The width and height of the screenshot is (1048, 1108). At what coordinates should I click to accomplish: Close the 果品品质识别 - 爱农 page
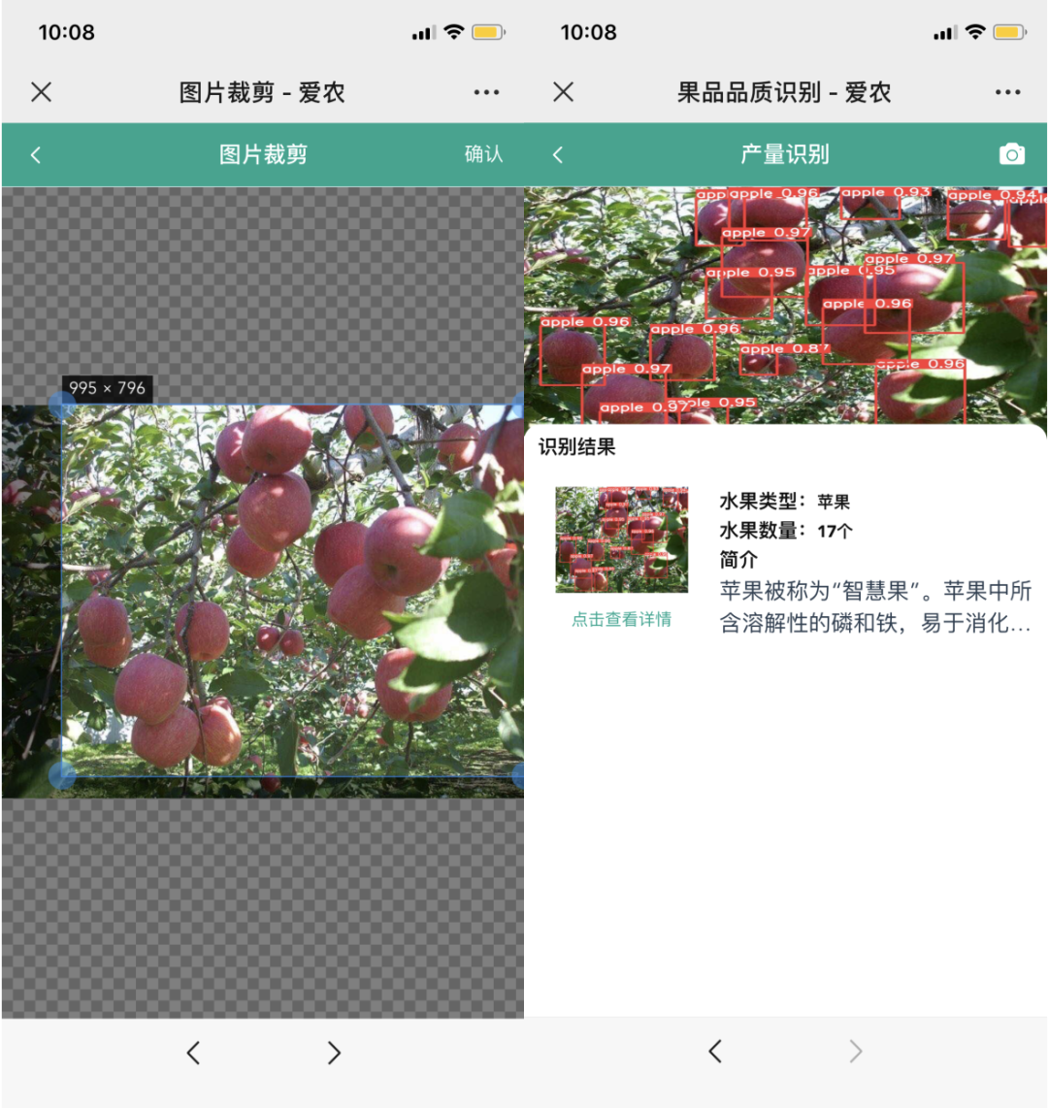[x=563, y=92]
